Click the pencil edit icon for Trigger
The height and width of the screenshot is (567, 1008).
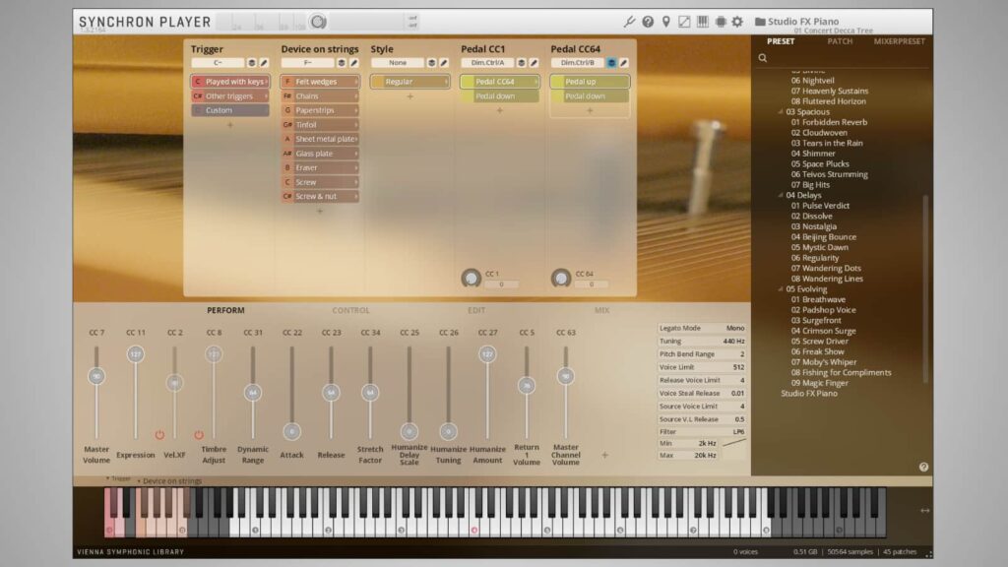tap(264, 62)
